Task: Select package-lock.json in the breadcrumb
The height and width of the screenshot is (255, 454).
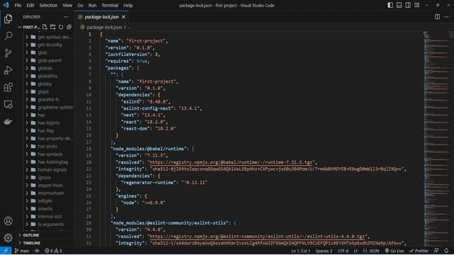Action: coord(104,27)
